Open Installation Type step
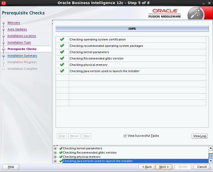This screenshot has width=213, height=172. coord(19,42)
